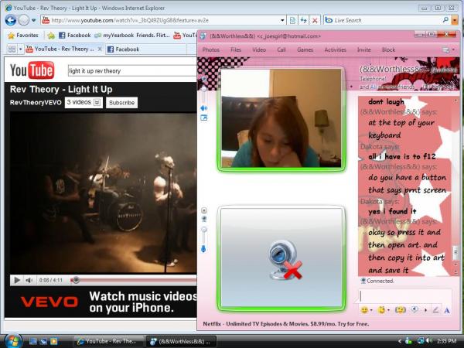Click the YouTube search box
This screenshot has height=348, width=464.
(132, 71)
